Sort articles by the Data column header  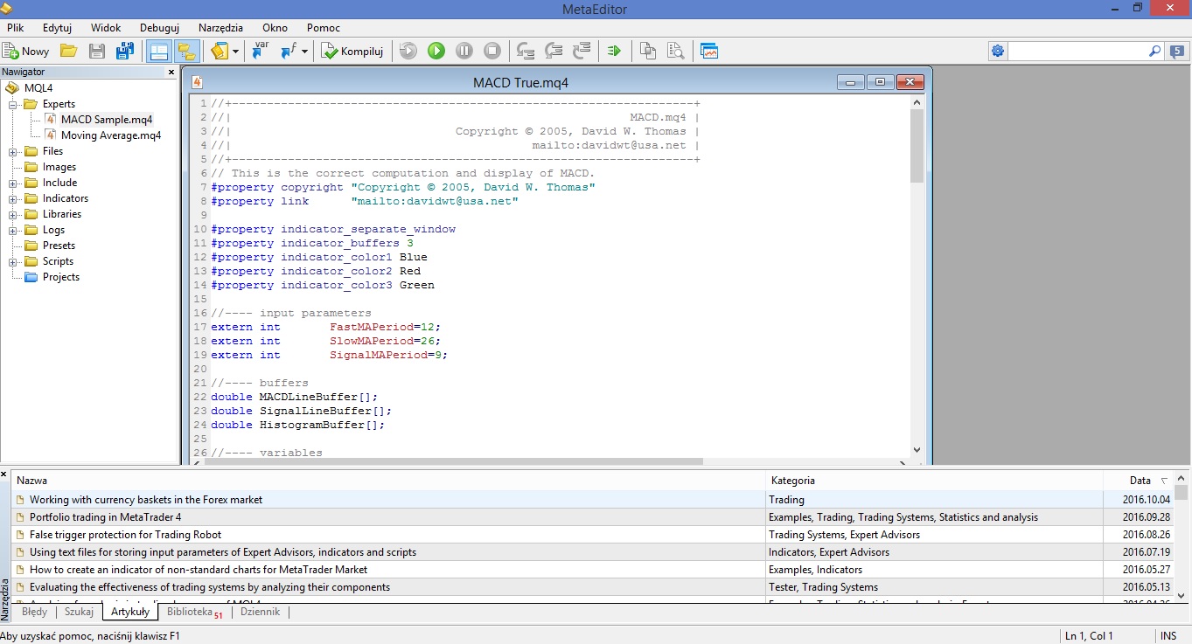[1138, 481]
